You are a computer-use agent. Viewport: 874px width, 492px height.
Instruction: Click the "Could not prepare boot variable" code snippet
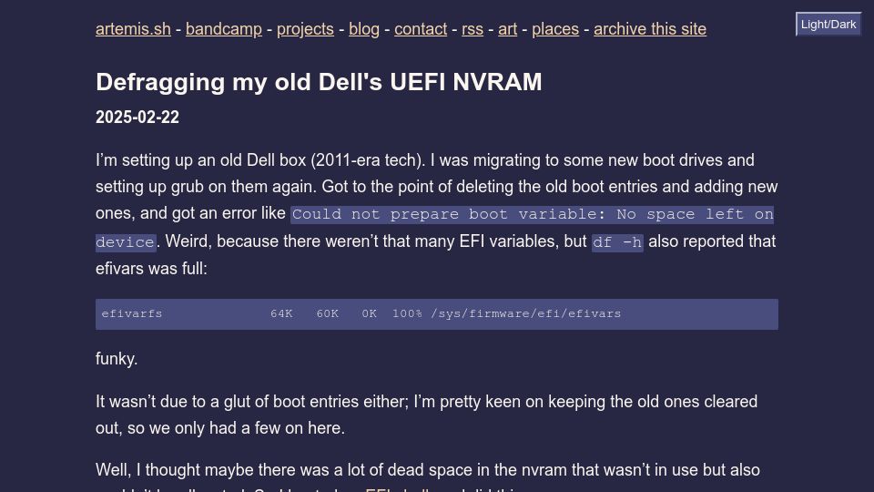pos(532,214)
